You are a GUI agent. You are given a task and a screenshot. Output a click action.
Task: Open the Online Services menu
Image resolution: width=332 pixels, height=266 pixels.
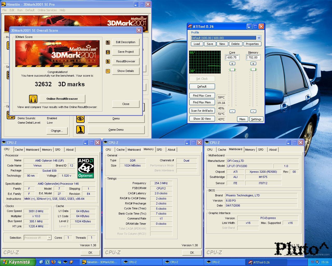[x=47, y=10]
